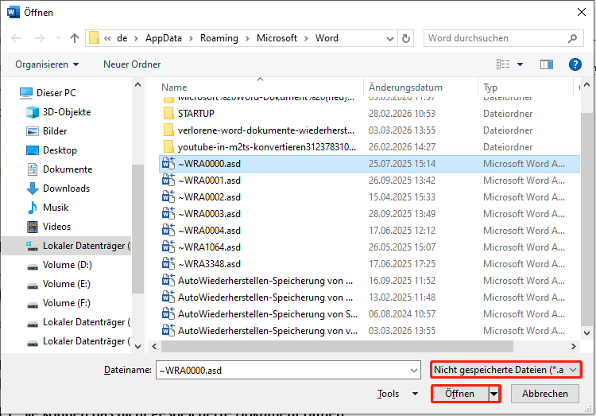This screenshot has height=416, width=596.
Task: Click the ~WRA0004.asd file icon
Action: [168, 230]
